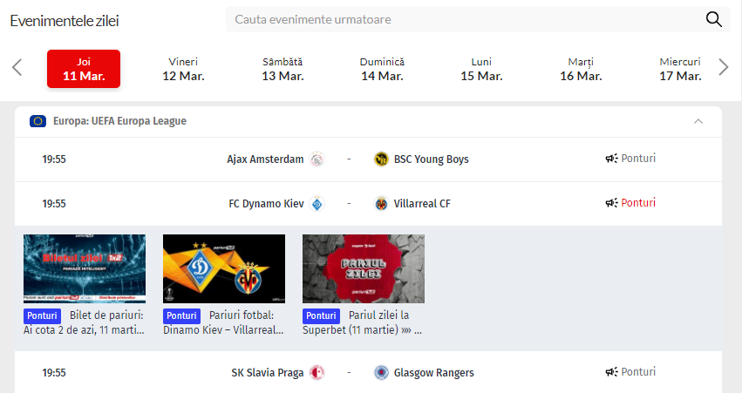Open the Sâmbătă 13 Mar. tab
The width and height of the screenshot is (742, 400).
click(283, 69)
